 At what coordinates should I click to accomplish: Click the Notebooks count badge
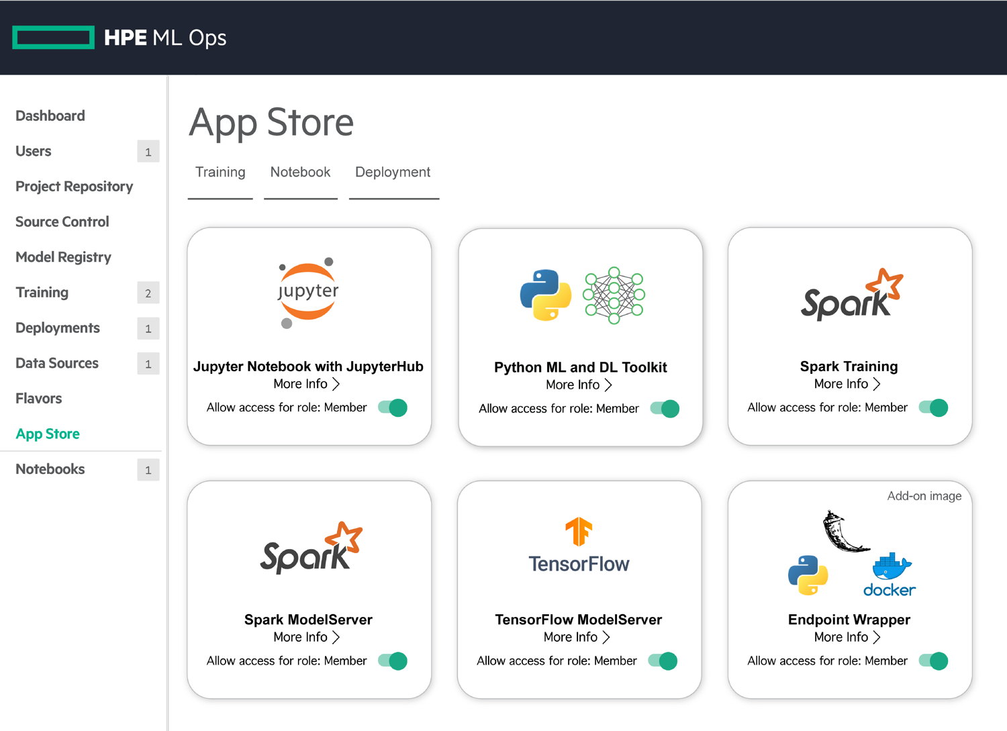pyautogui.click(x=148, y=470)
